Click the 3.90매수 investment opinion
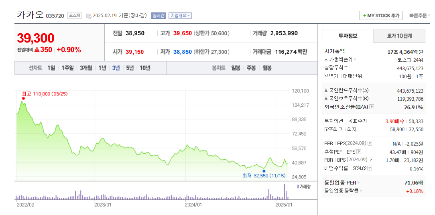Screen dimensions: 435x215 (395, 121)
